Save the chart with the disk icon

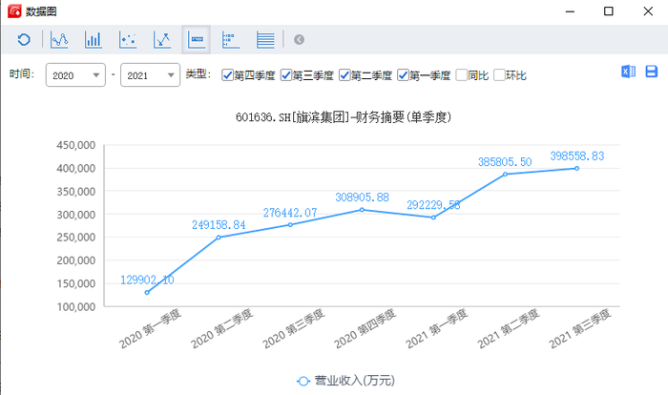click(652, 72)
